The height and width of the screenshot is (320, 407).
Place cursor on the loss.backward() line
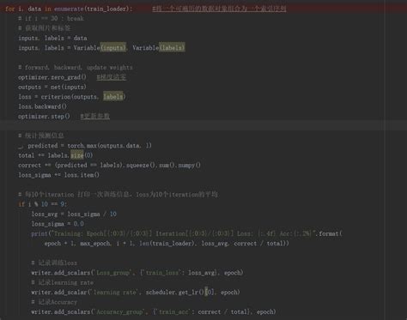tap(42, 106)
